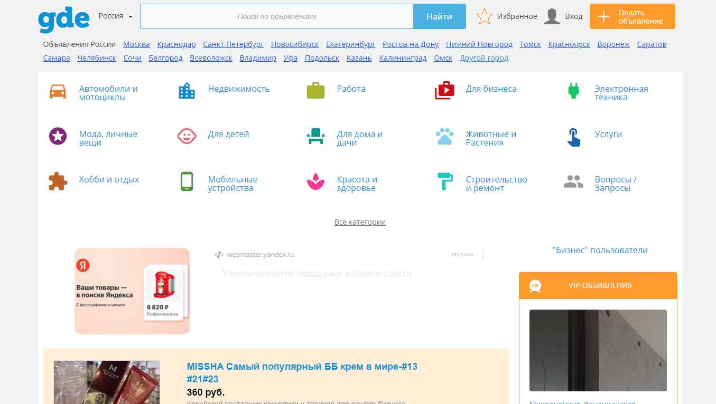This screenshot has height=404, width=716.
Task: Click the puzzle piece icon for Хобби
Action: coord(58,181)
